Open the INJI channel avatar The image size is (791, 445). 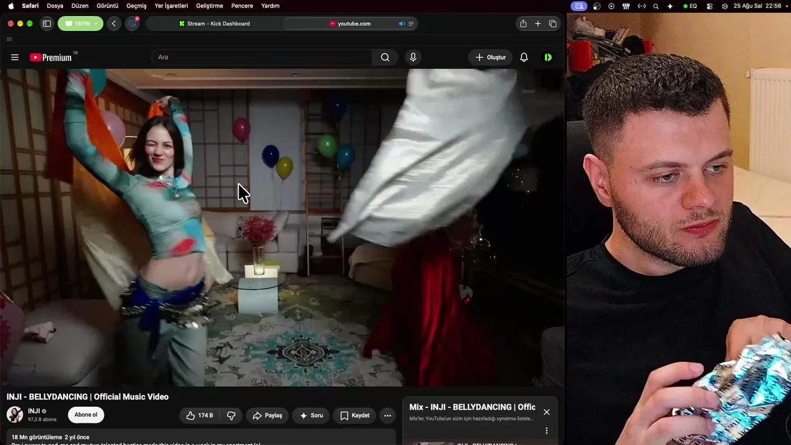point(15,415)
